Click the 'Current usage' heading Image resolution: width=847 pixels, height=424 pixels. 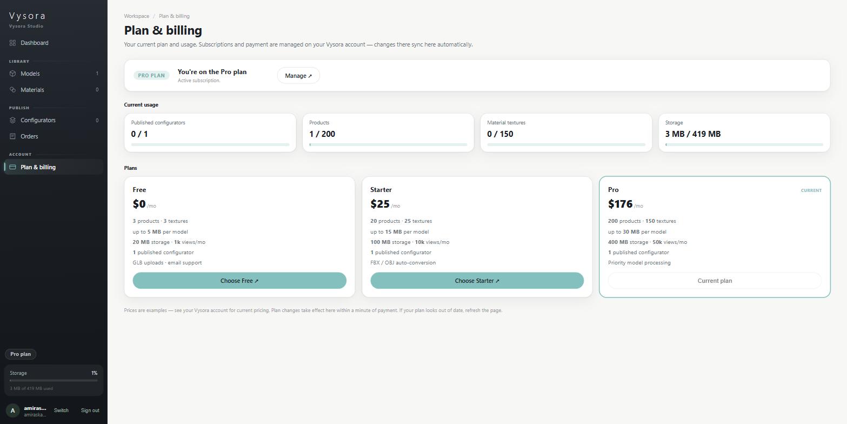[x=141, y=105]
